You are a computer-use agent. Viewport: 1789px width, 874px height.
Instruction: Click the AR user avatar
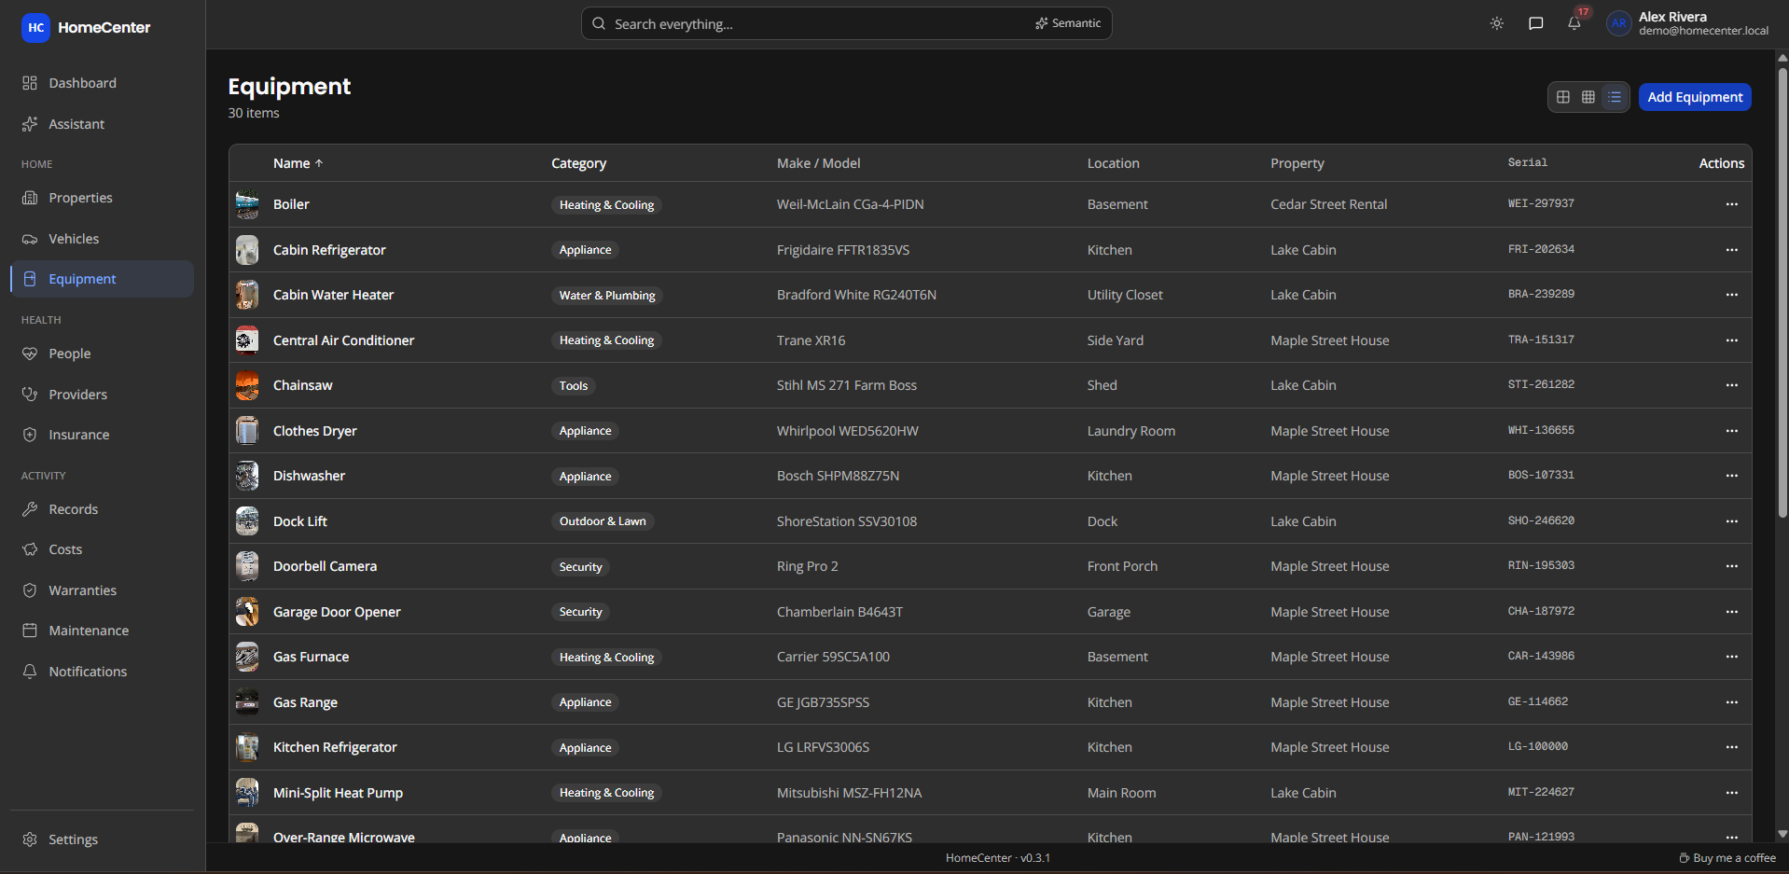pyautogui.click(x=1619, y=23)
